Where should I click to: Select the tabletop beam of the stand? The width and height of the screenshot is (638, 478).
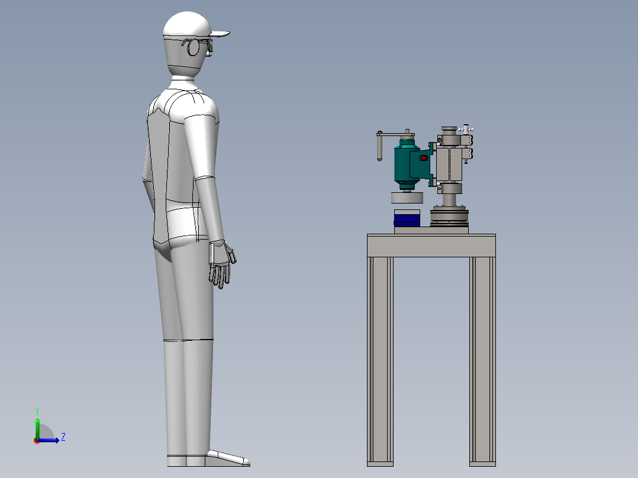click(431, 246)
